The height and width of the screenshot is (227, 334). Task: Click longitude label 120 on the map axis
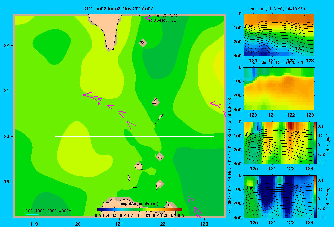(x=77, y=224)
